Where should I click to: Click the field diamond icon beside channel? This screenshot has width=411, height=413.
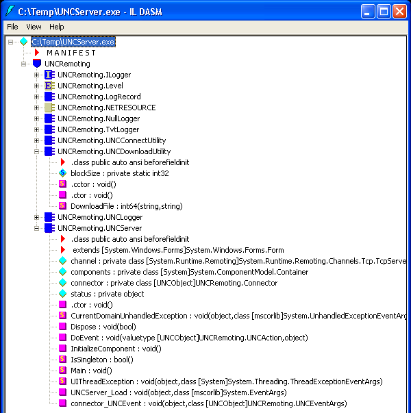[63, 261]
